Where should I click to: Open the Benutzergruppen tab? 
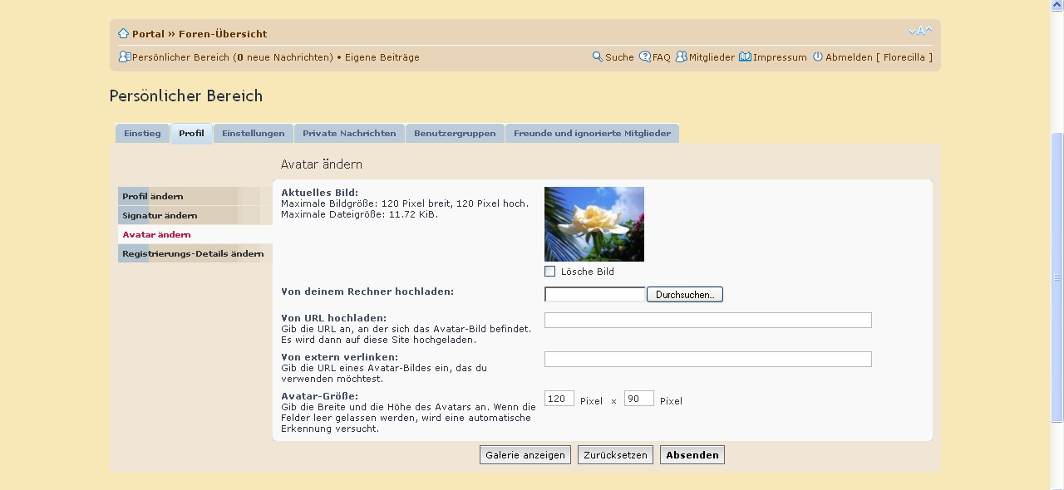(x=455, y=134)
